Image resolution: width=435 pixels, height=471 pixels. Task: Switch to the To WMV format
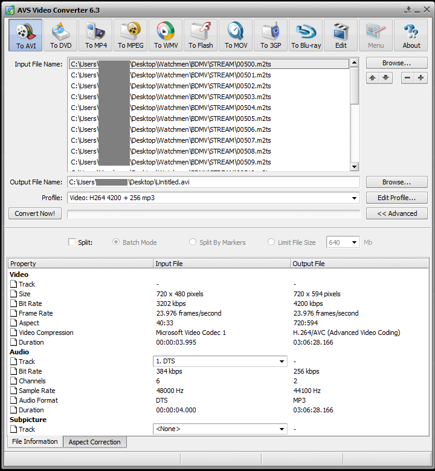coord(166,35)
